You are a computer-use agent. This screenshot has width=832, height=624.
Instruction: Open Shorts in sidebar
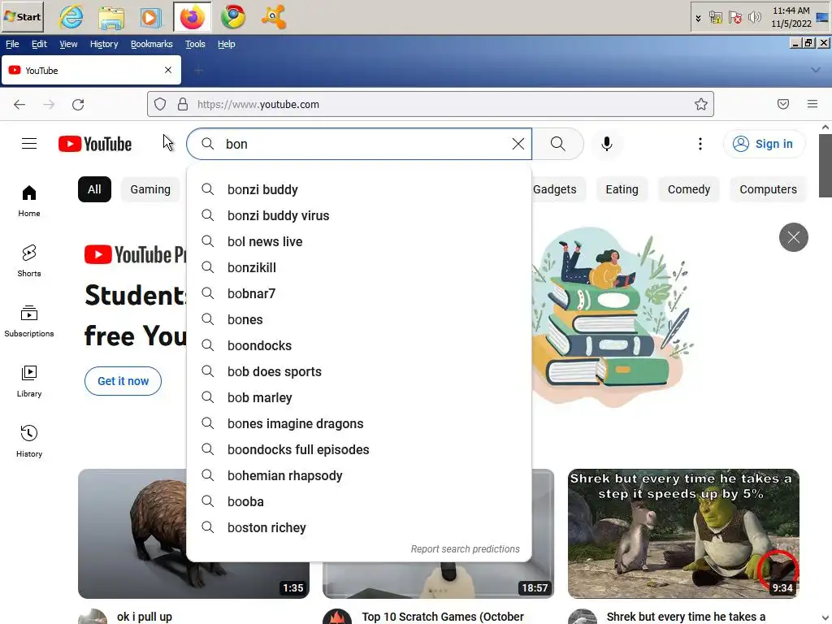29,261
